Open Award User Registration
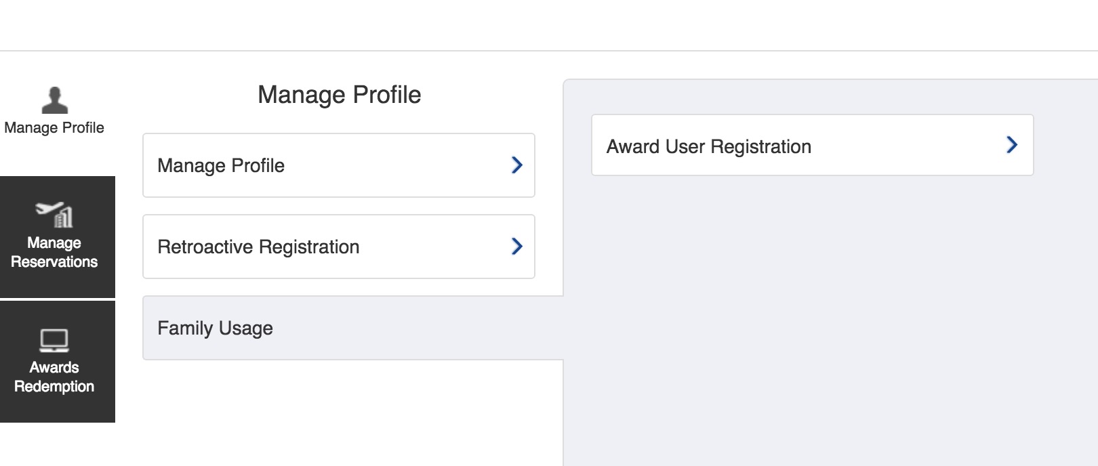 (x=812, y=145)
